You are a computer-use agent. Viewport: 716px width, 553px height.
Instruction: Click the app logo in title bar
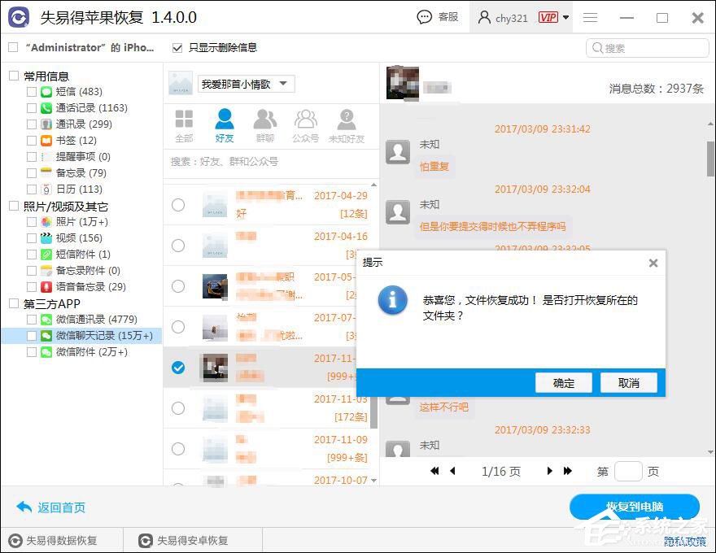[x=18, y=17]
